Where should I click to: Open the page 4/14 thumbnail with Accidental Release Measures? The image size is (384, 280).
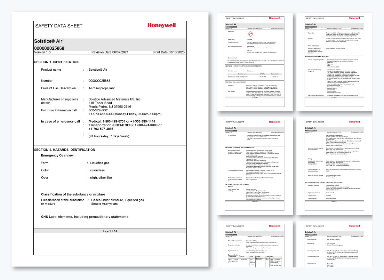coord(255,166)
